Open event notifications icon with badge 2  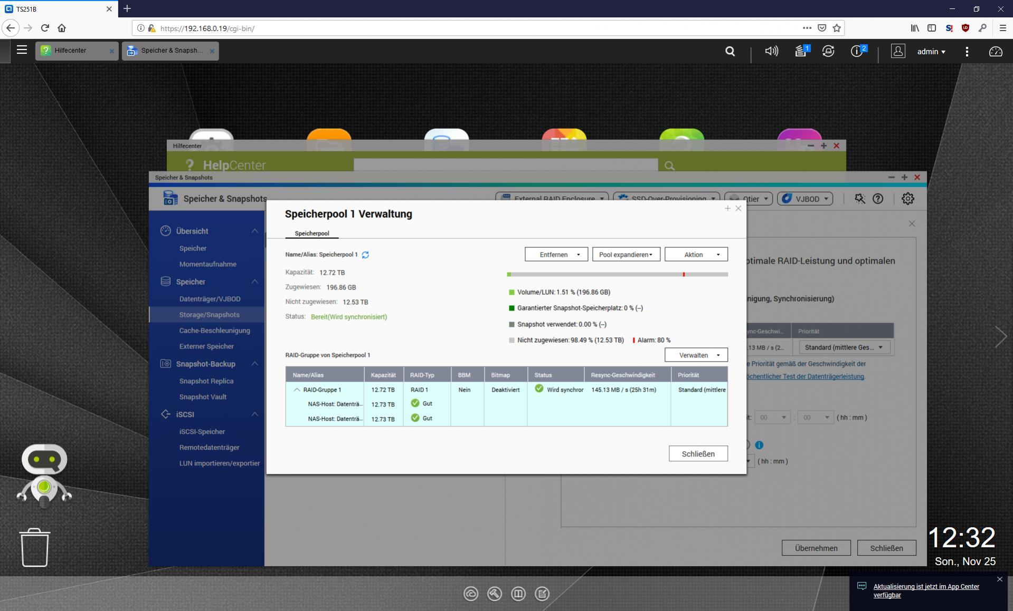(x=858, y=51)
